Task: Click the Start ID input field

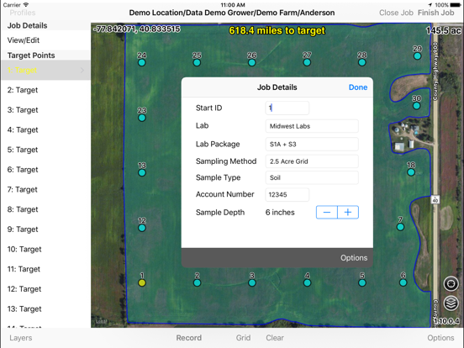Action: 287,108
